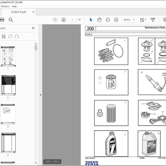The width and height of the screenshot is (166, 166).
Task: Close the thumbnails panel
Action: point(33,28)
